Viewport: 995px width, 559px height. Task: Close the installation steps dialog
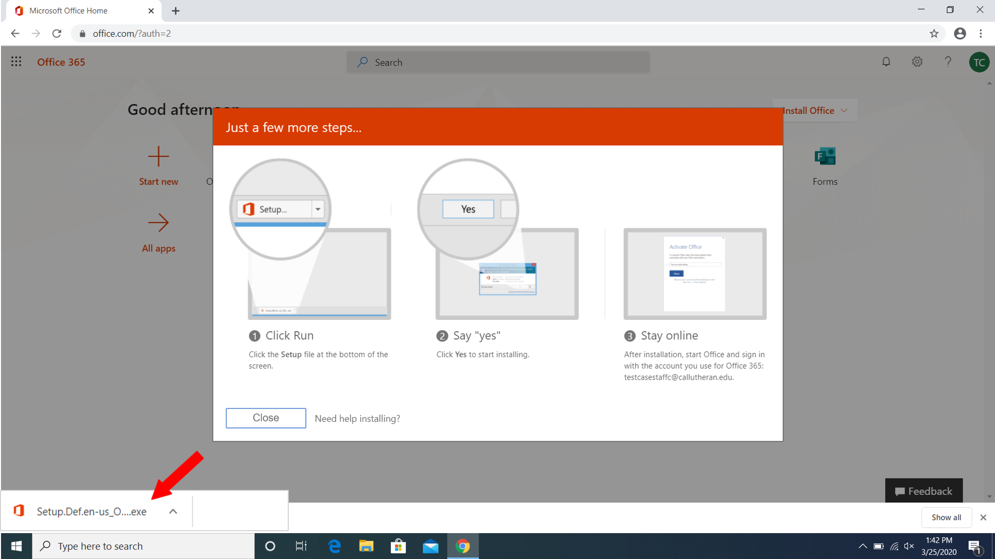pos(265,418)
